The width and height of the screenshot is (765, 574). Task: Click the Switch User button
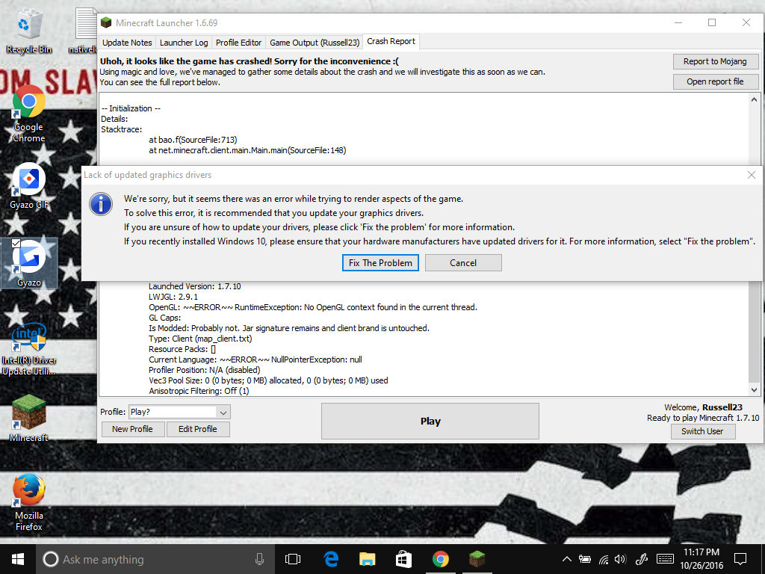[x=702, y=431]
